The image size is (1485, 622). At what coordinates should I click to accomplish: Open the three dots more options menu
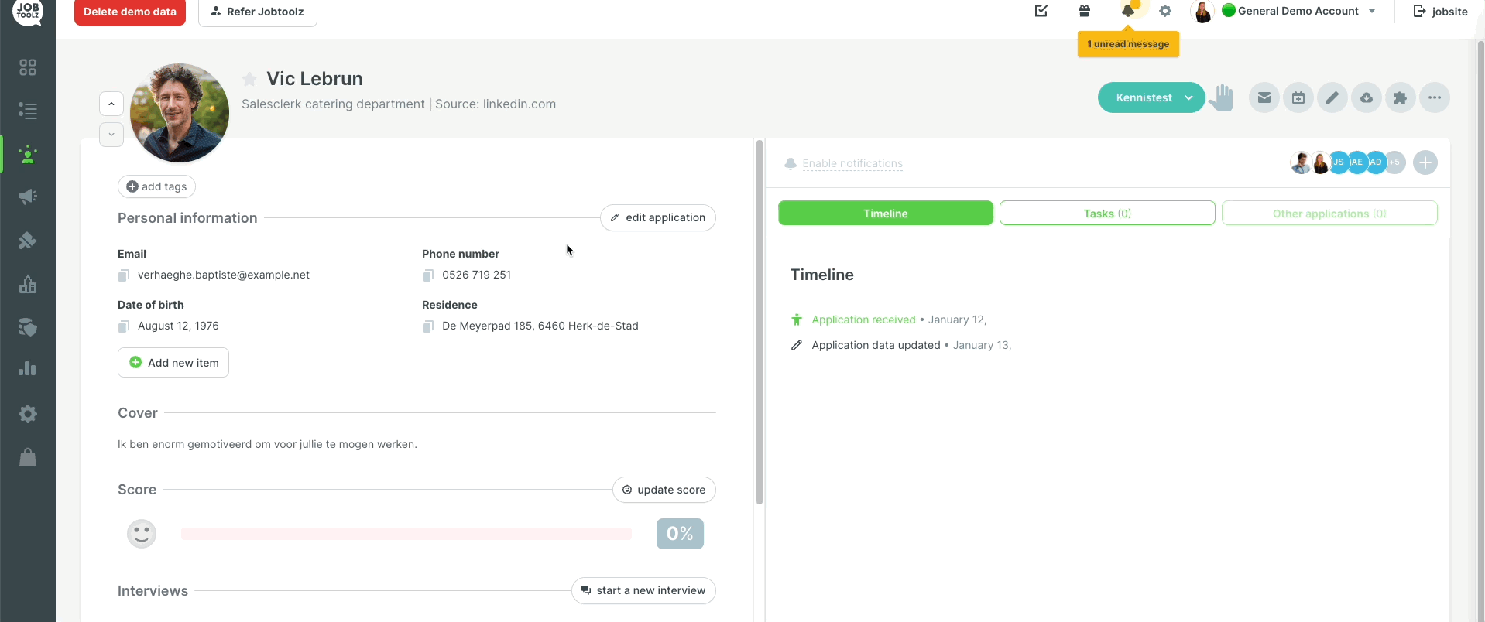pos(1434,98)
